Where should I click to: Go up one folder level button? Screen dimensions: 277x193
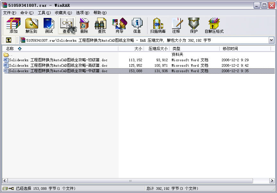[x=8, y=40]
